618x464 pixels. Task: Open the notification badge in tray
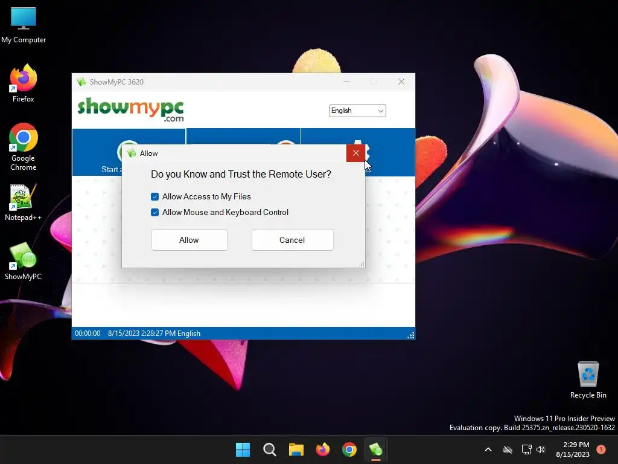click(x=601, y=449)
